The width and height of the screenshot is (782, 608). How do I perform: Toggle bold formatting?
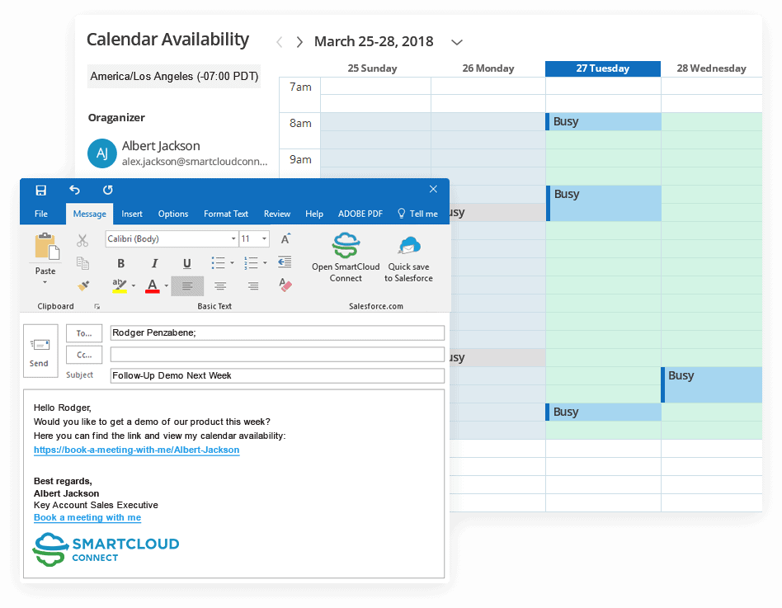tap(120, 263)
